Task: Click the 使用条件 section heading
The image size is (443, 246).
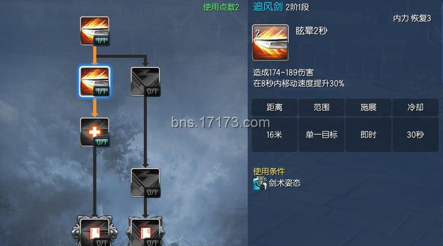Action: [x=269, y=171]
